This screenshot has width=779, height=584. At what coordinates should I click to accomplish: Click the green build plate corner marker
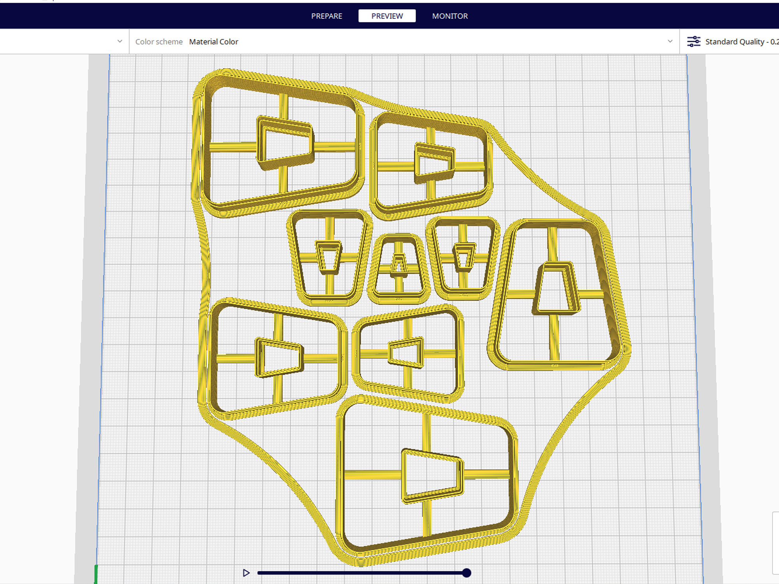pos(96,574)
